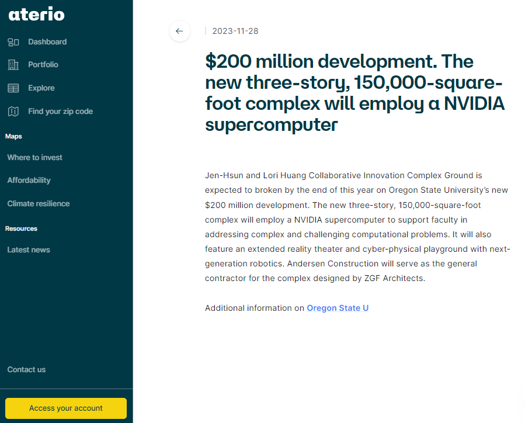Viewport: 525px width, 423px height.
Task: Click the date 2023-11-28
Action: tap(235, 31)
